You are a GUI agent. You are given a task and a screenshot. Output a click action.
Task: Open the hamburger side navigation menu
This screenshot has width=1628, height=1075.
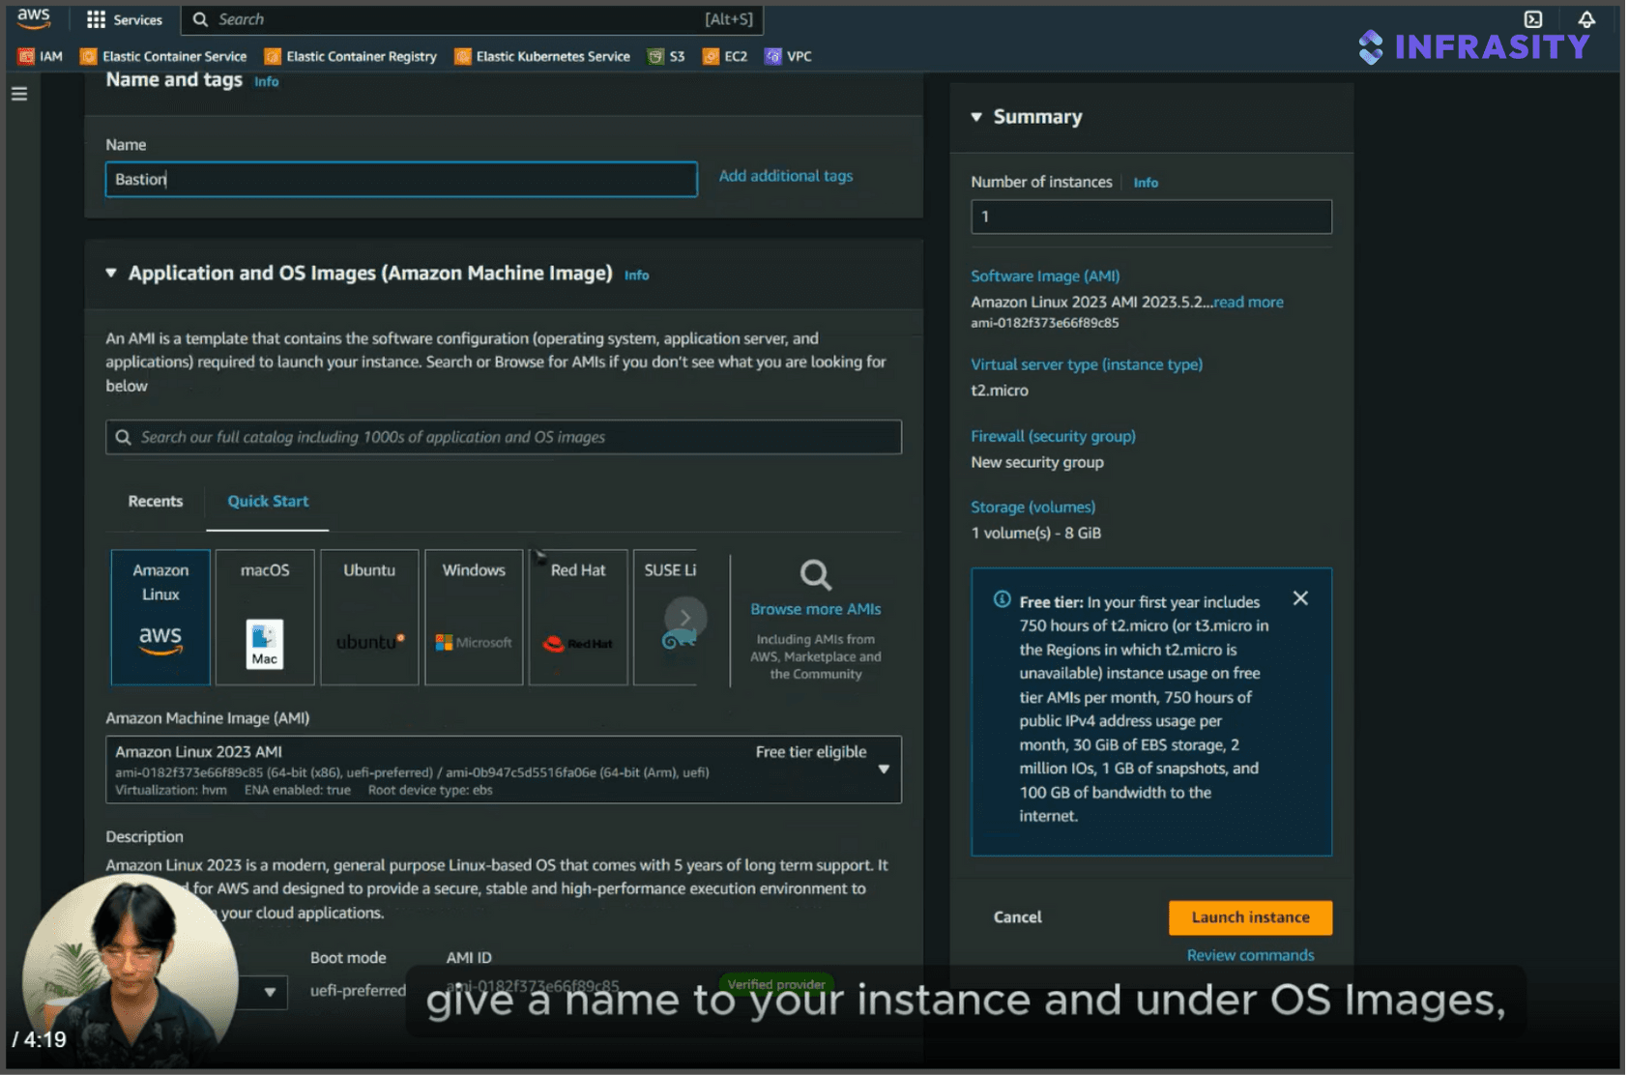click(x=19, y=95)
